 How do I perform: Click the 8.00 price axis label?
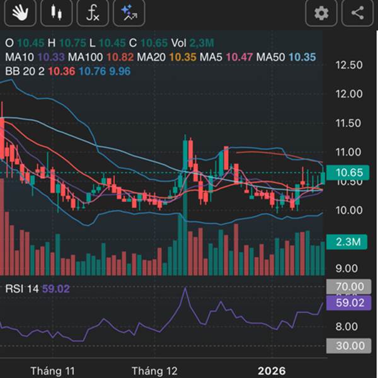coord(346,326)
